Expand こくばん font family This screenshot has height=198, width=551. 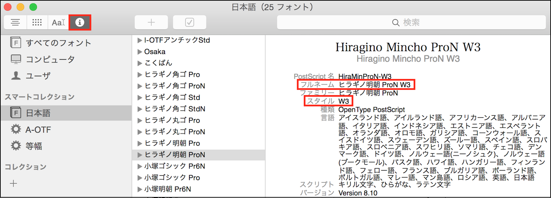(x=139, y=63)
